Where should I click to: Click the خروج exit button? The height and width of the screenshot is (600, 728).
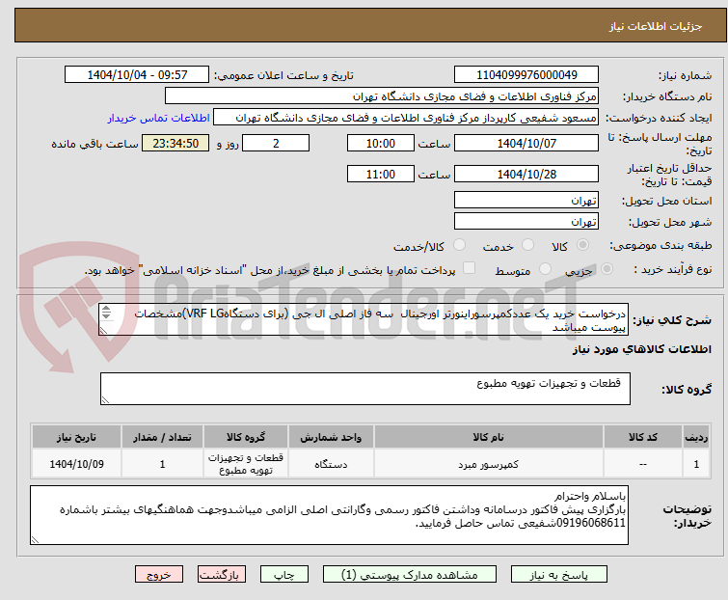coord(159,575)
